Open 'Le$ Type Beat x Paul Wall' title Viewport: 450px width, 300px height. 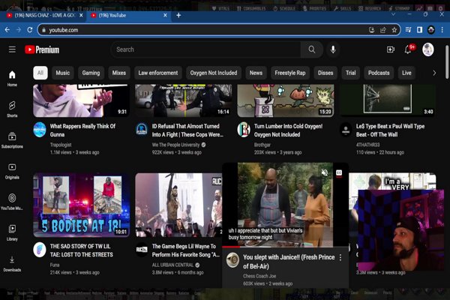click(x=390, y=130)
